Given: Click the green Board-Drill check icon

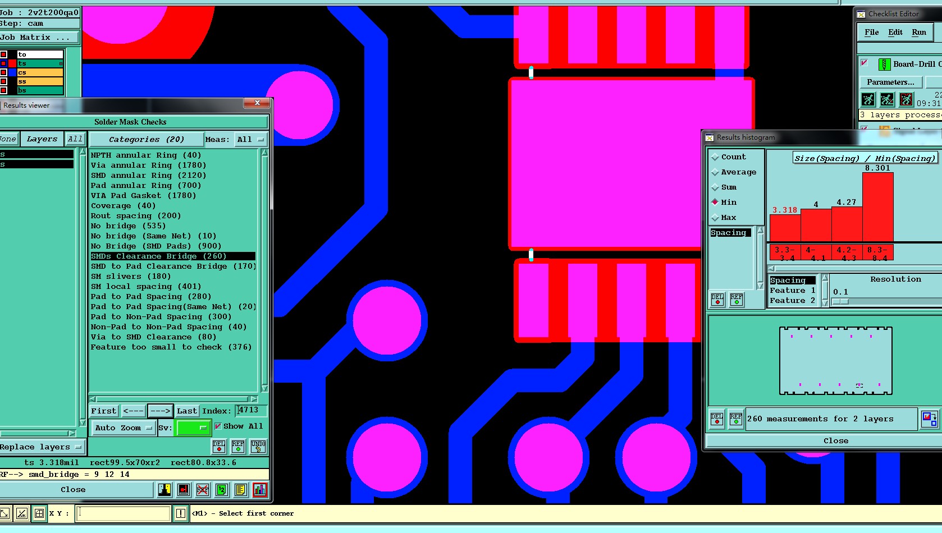Looking at the screenshot, I should [884, 65].
